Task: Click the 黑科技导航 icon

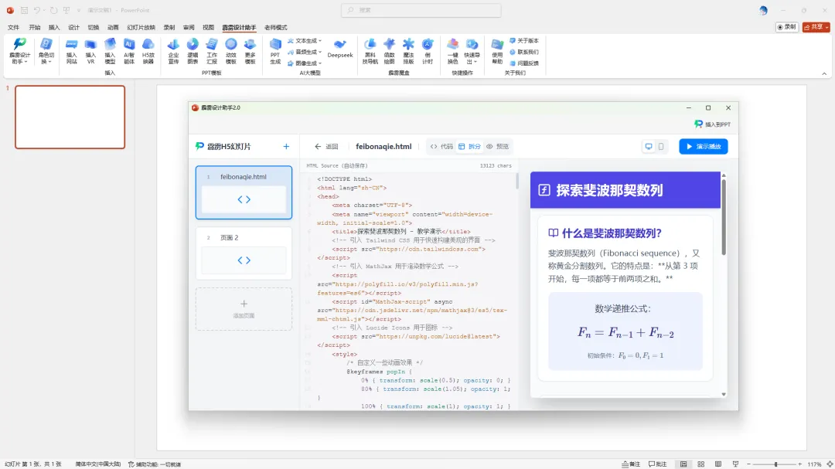Action: click(370, 51)
